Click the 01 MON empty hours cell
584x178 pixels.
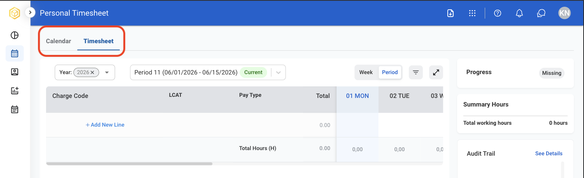[x=358, y=125]
